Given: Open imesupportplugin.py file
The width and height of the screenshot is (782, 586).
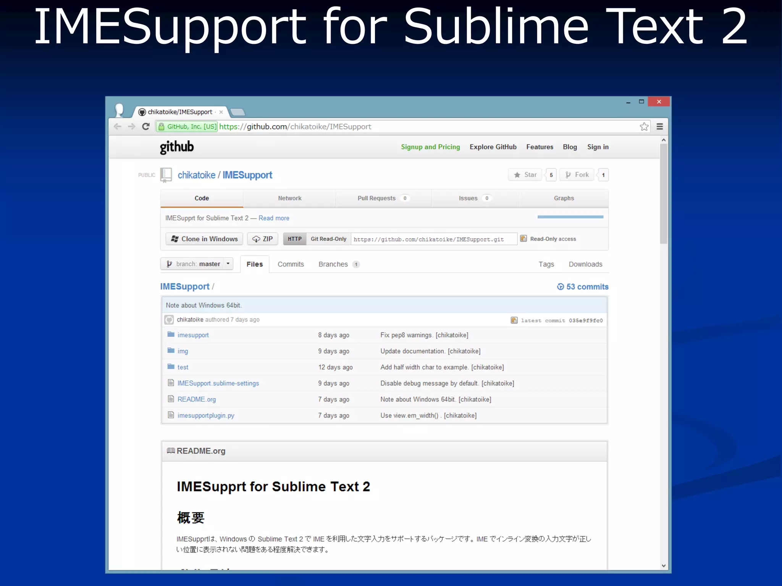Looking at the screenshot, I should click(206, 415).
